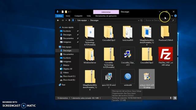This screenshot has width=196, height=110.
Task: Click Este equipo in the address bar
Action: pyautogui.click(x=82, y=20)
